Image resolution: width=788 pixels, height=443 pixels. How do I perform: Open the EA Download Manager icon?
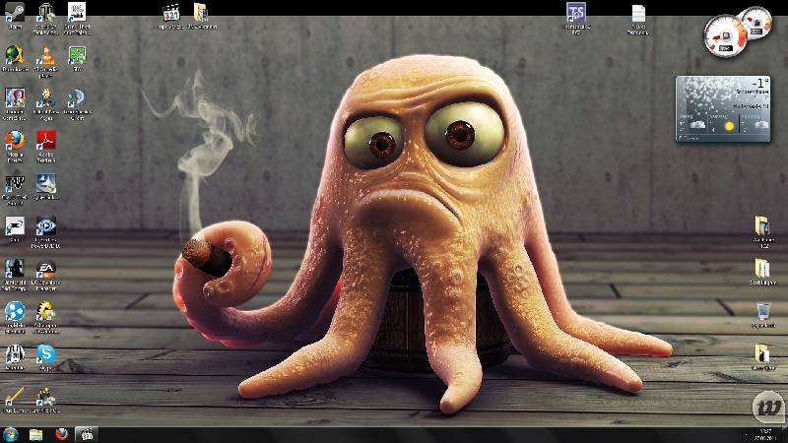tap(45, 269)
